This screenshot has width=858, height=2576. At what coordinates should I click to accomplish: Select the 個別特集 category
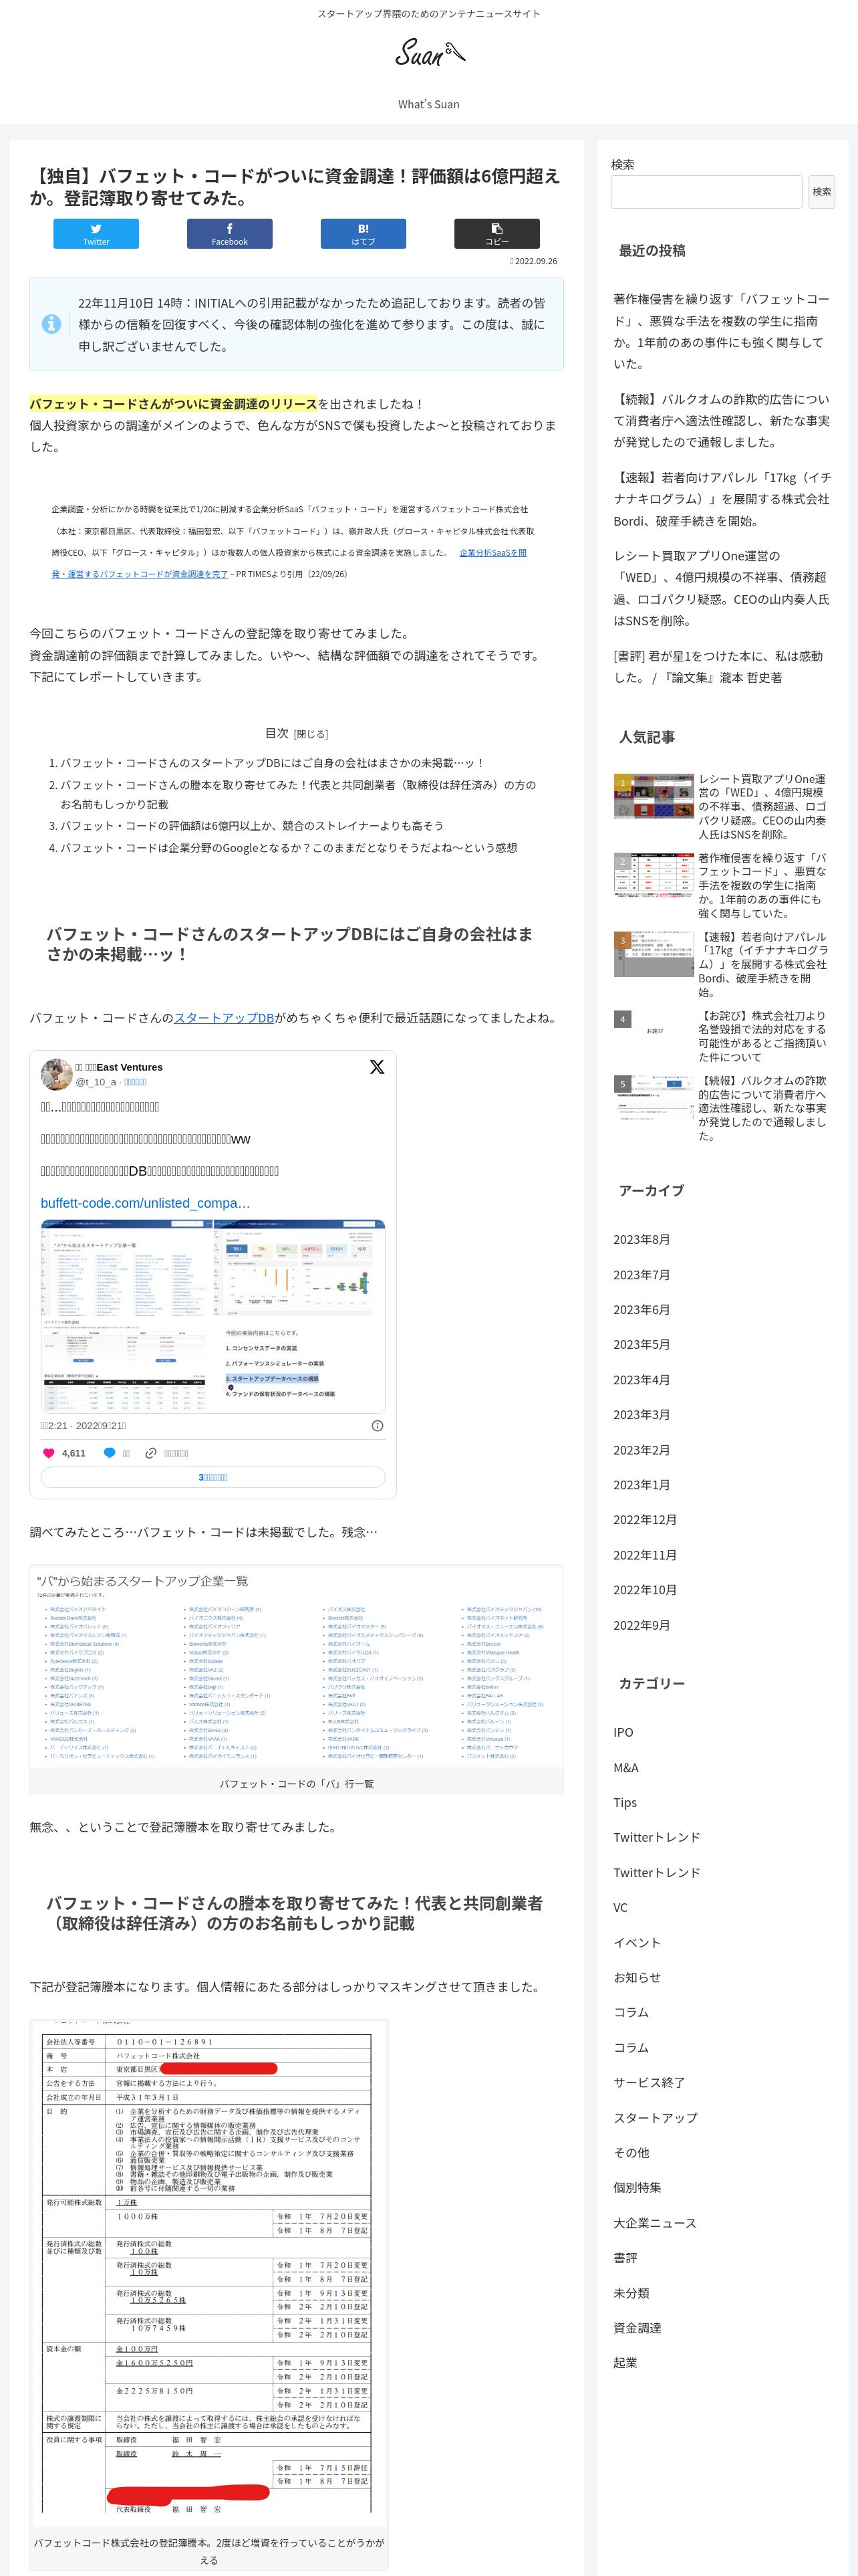[x=637, y=2188]
